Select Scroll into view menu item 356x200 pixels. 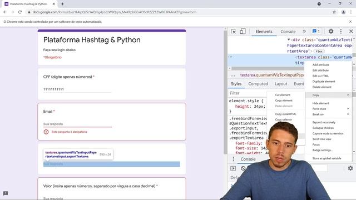coord(322,139)
